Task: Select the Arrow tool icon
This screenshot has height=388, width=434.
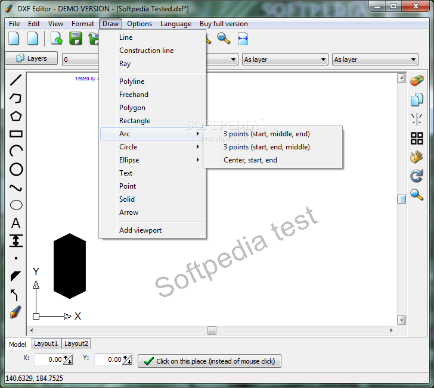Action: click(14, 295)
